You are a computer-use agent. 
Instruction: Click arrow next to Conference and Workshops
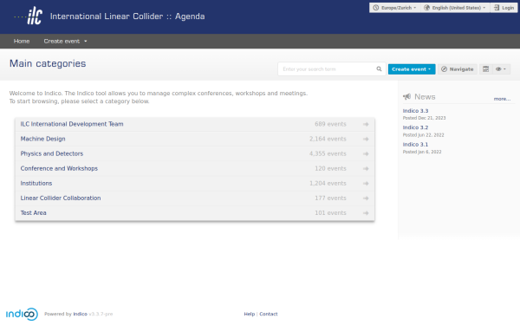[x=366, y=168]
